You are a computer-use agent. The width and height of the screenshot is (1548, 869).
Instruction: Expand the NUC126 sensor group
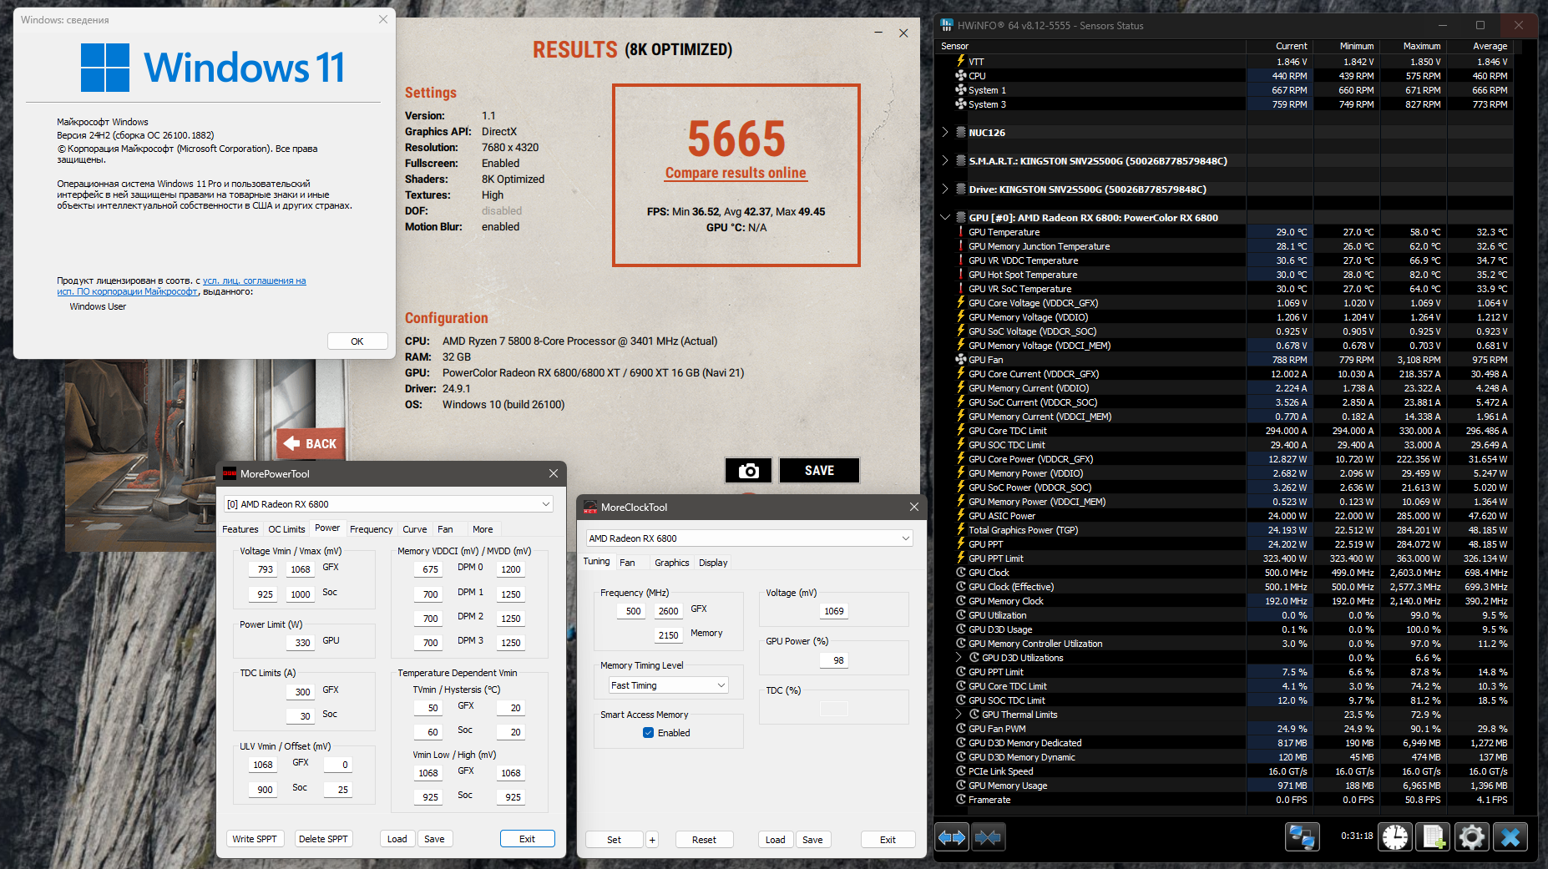945,133
